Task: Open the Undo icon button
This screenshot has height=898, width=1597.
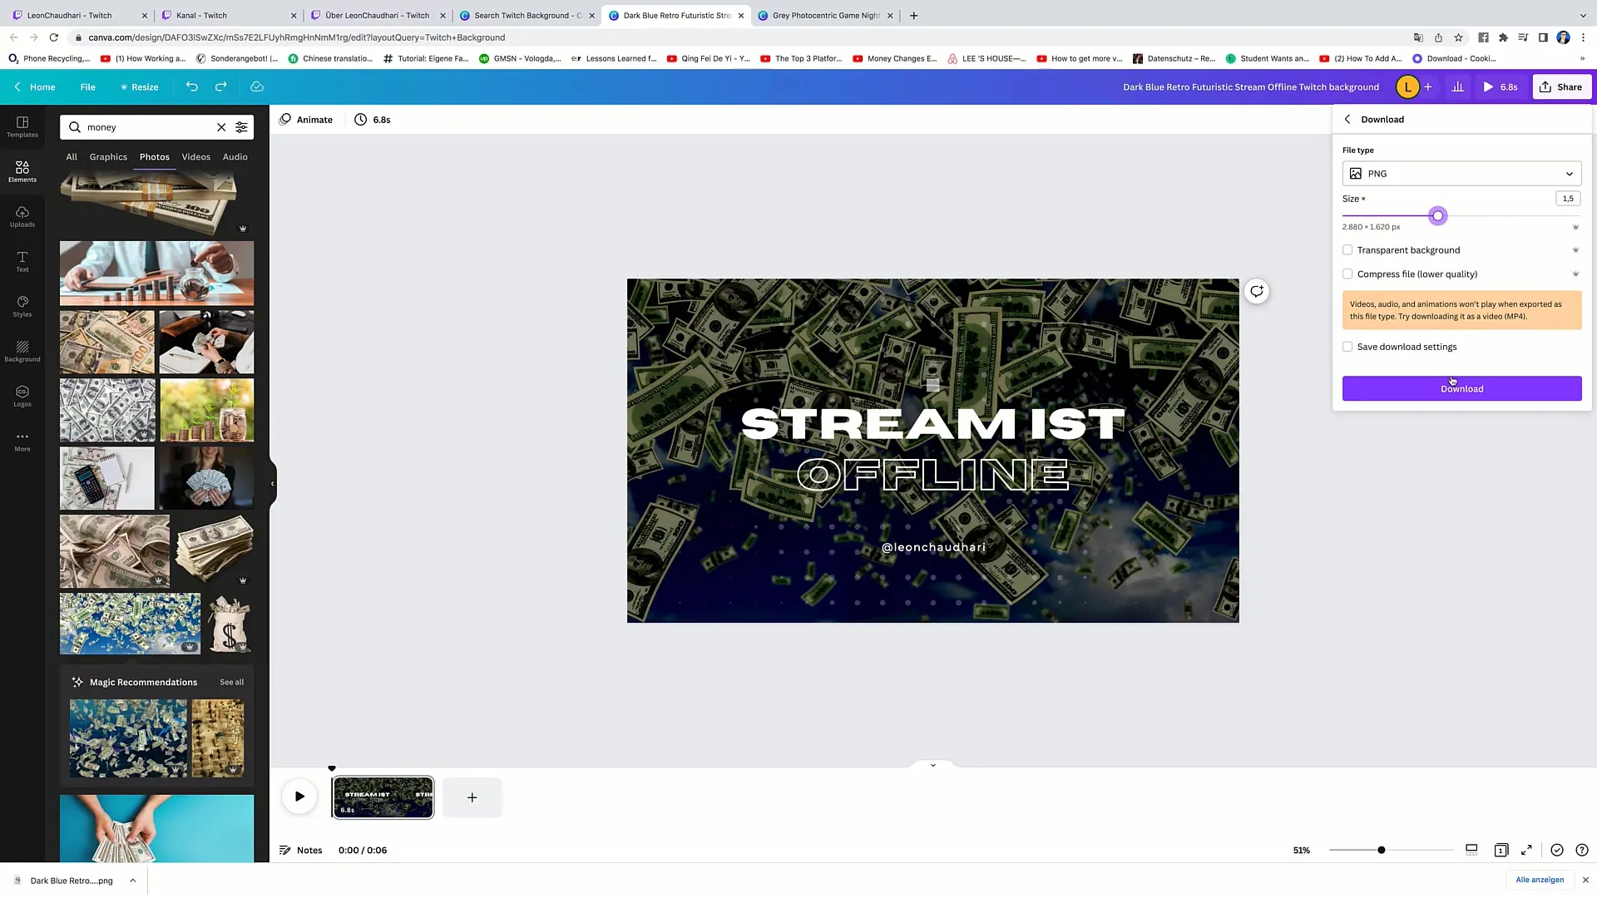Action: (192, 86)
